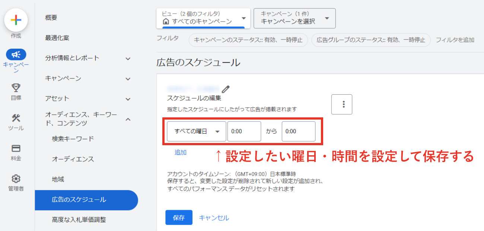The image size is (484, 231).
Task: Open the 管理者 gear icon
Action: tap(16, 179)
